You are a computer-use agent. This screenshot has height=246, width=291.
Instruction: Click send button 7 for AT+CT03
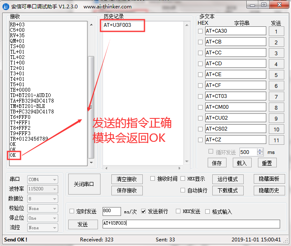pos(276,97)
